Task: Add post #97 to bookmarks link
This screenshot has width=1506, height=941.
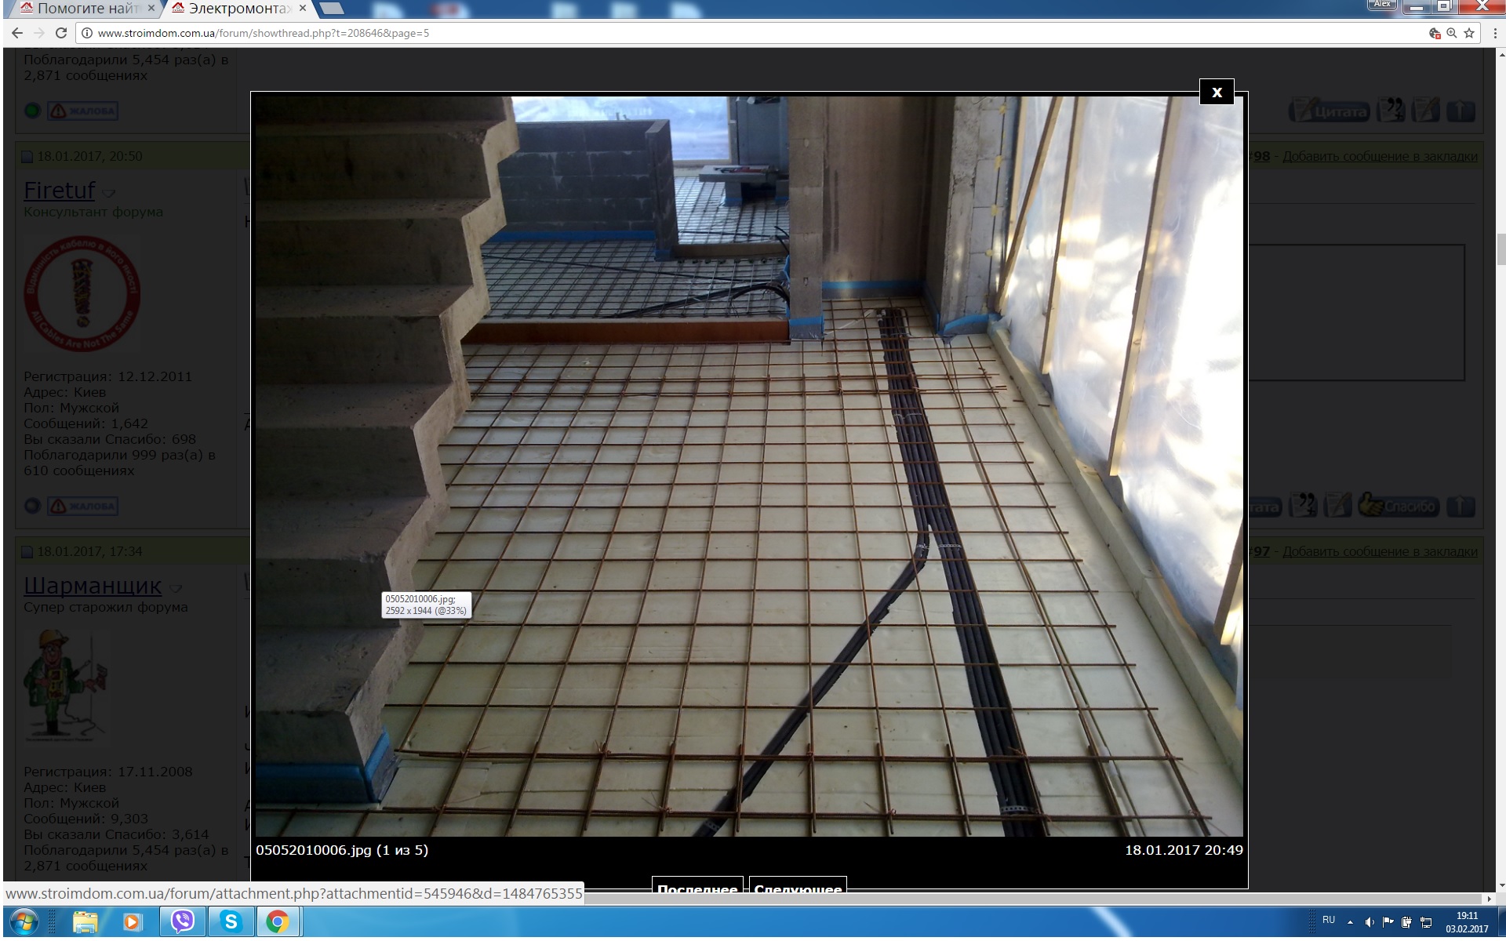Action: click(x=1380, y=551)
